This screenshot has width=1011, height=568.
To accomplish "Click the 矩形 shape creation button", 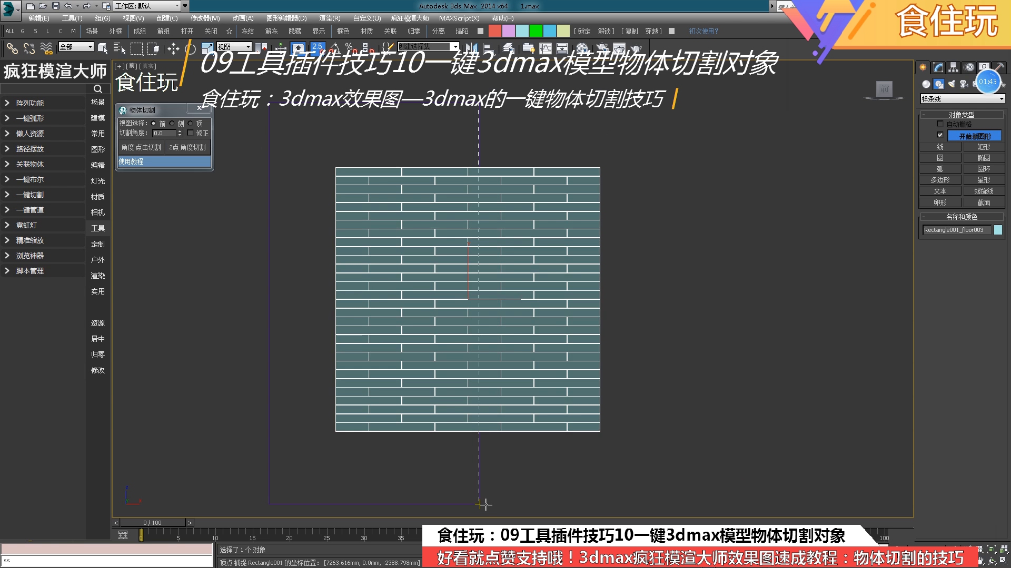I will [984, 147].
